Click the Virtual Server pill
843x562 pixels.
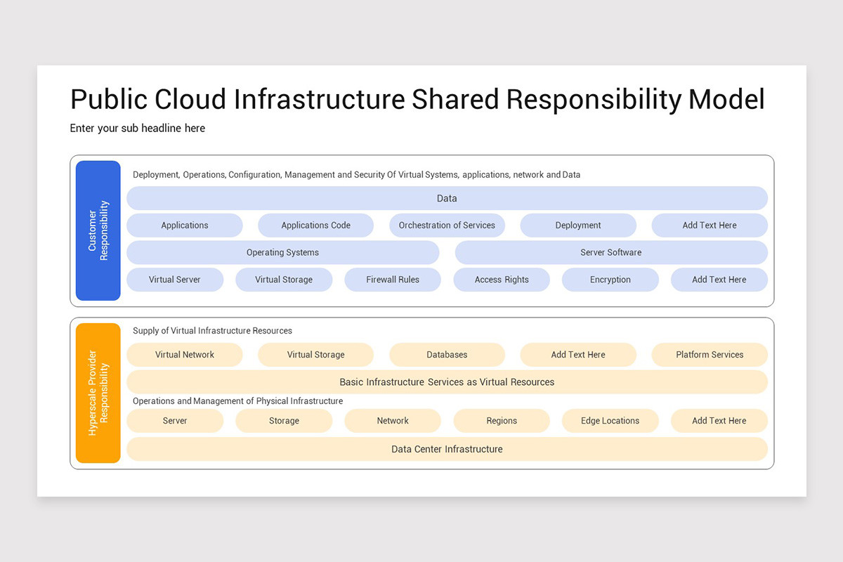(x=175, y=279)
